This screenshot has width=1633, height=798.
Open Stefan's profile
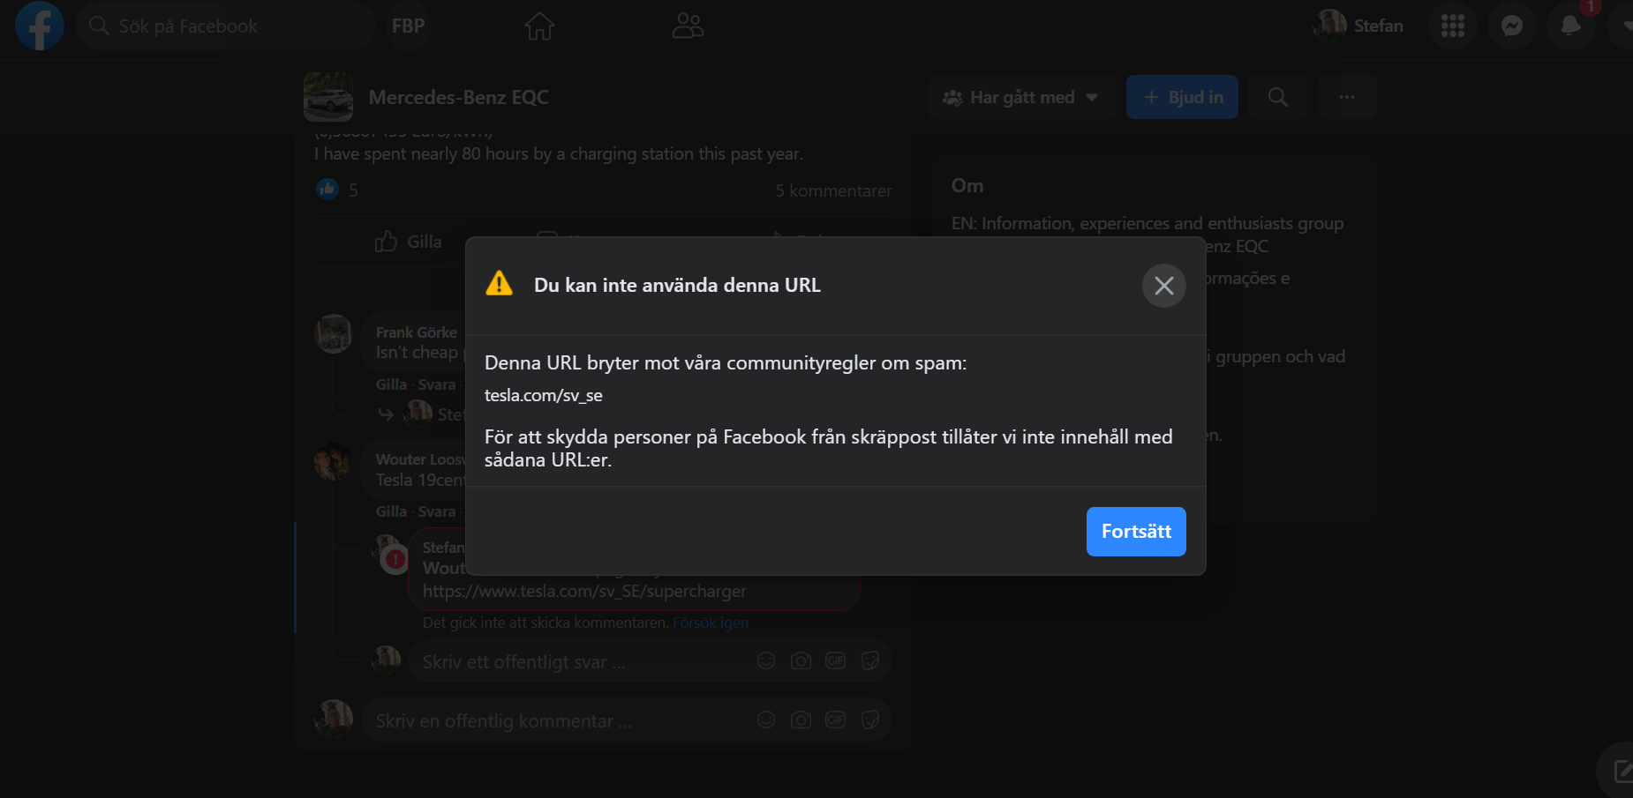tap(1359, 26)
